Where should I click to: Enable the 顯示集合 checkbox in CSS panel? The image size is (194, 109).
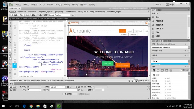click(182, 70)
